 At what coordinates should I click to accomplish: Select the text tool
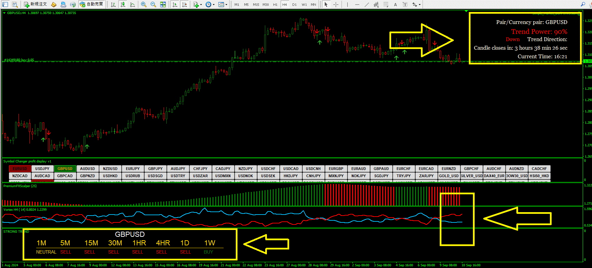click(x=395, y=4)
